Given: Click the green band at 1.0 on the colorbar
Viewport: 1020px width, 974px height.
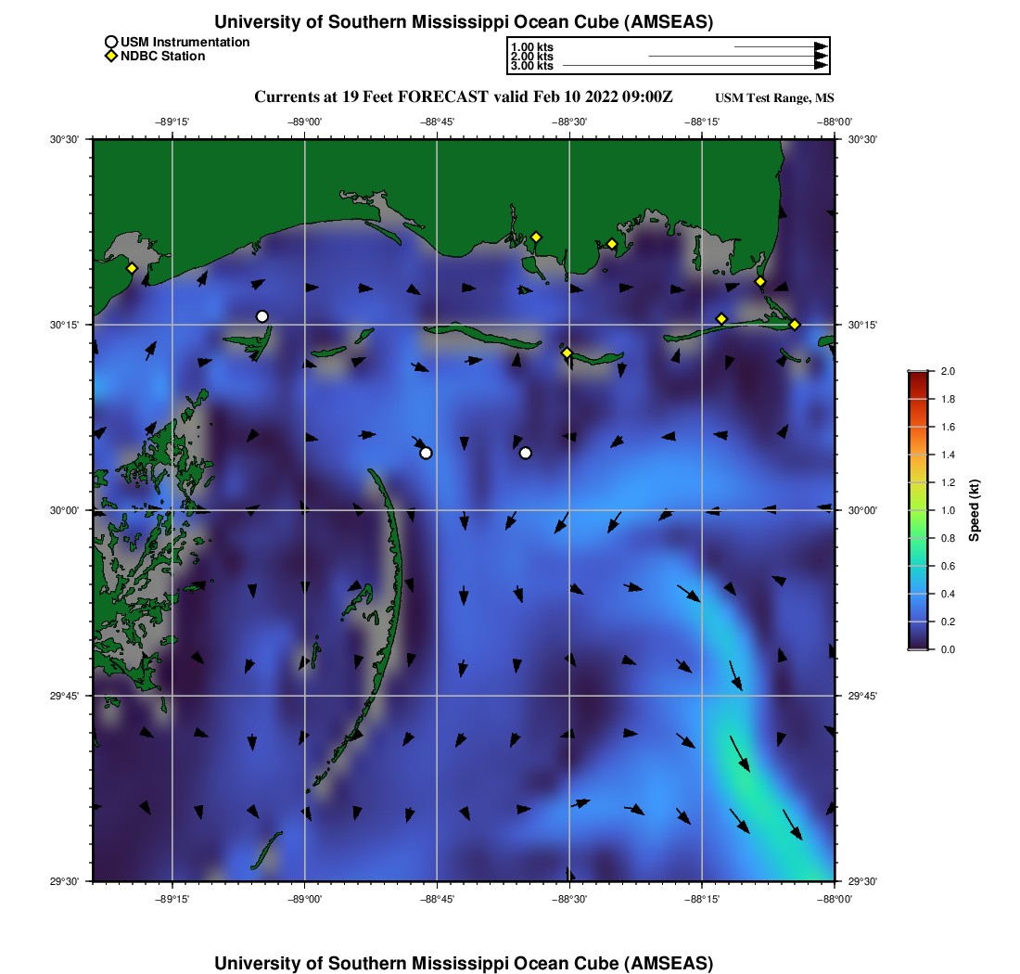Looking at the screenshot, I should [918, 510].
